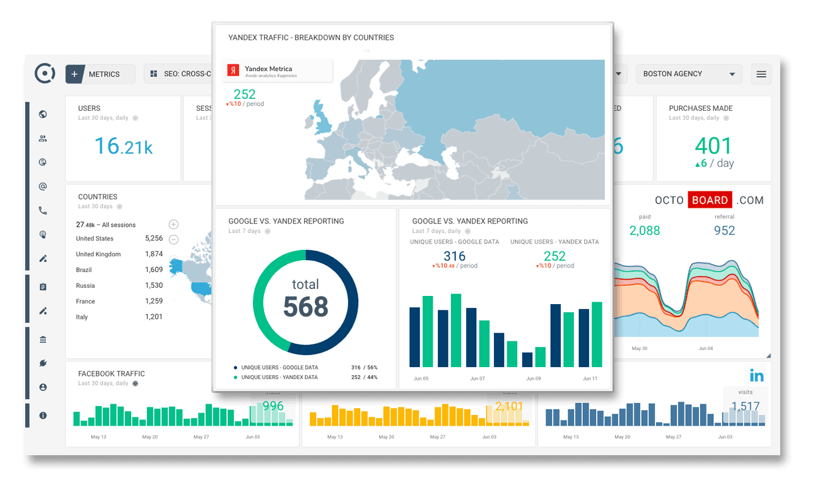820x488 pixels.
Task: Click the resize corner of traffic area chart
Action: click(x=768, y=355)
